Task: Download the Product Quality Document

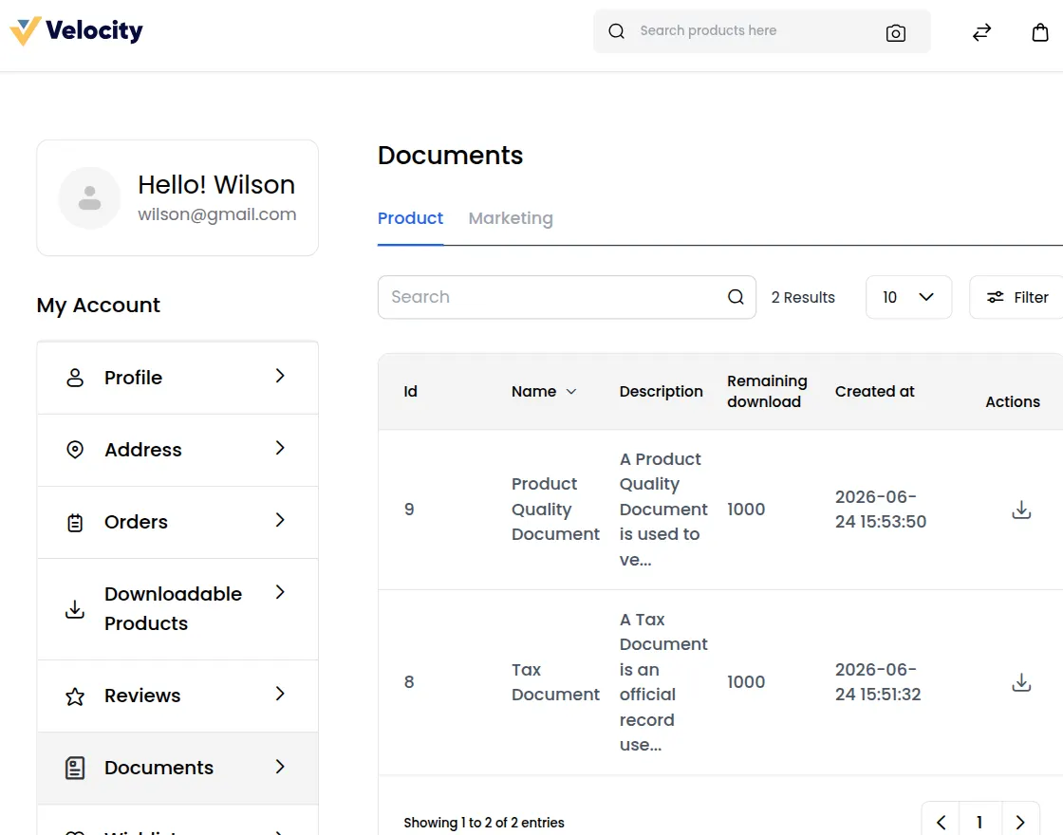Action: [1021, 510]
